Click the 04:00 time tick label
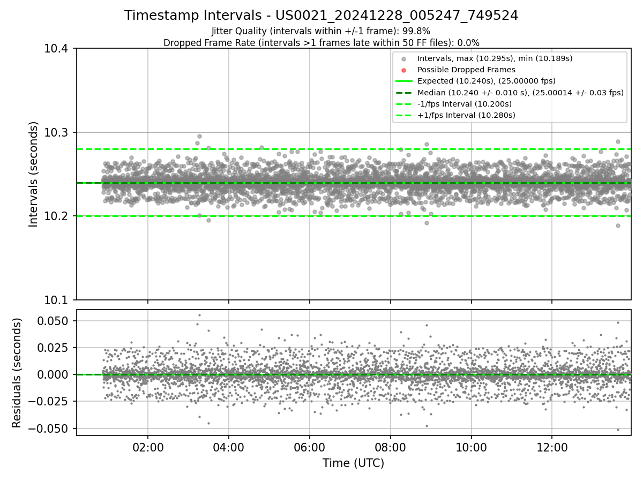Viewport: 643px width, 482px height. pos(229,447)
